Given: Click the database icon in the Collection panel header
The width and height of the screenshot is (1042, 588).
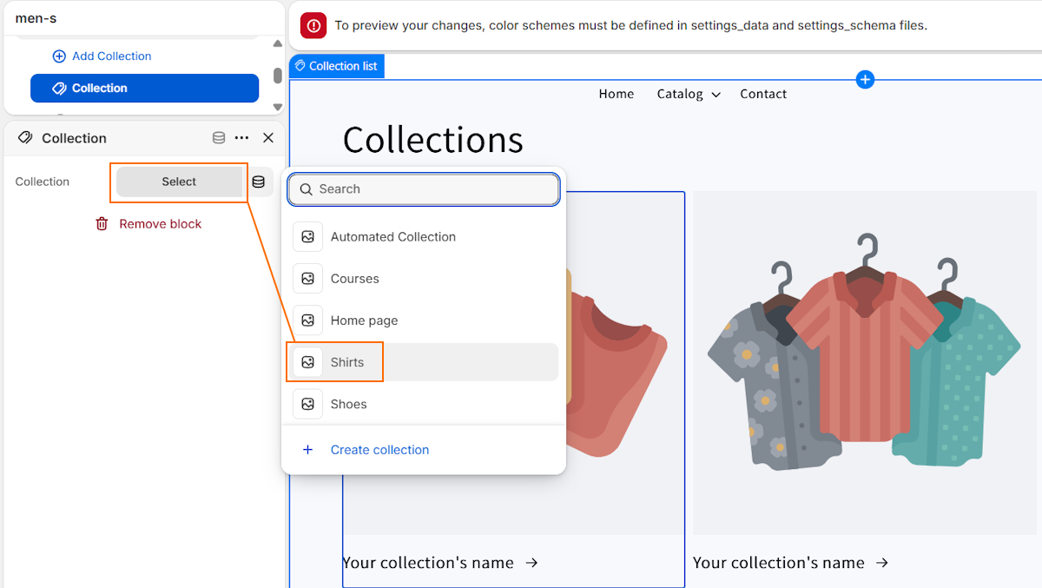Looking at the screenshot, I should [x=218, y=137].
